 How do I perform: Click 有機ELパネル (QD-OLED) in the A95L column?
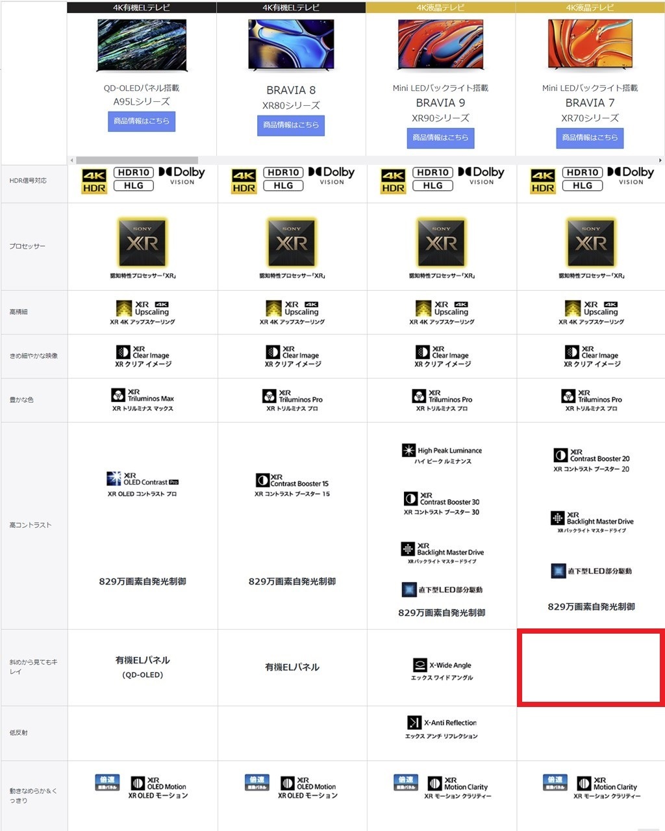tap(143, 667)
